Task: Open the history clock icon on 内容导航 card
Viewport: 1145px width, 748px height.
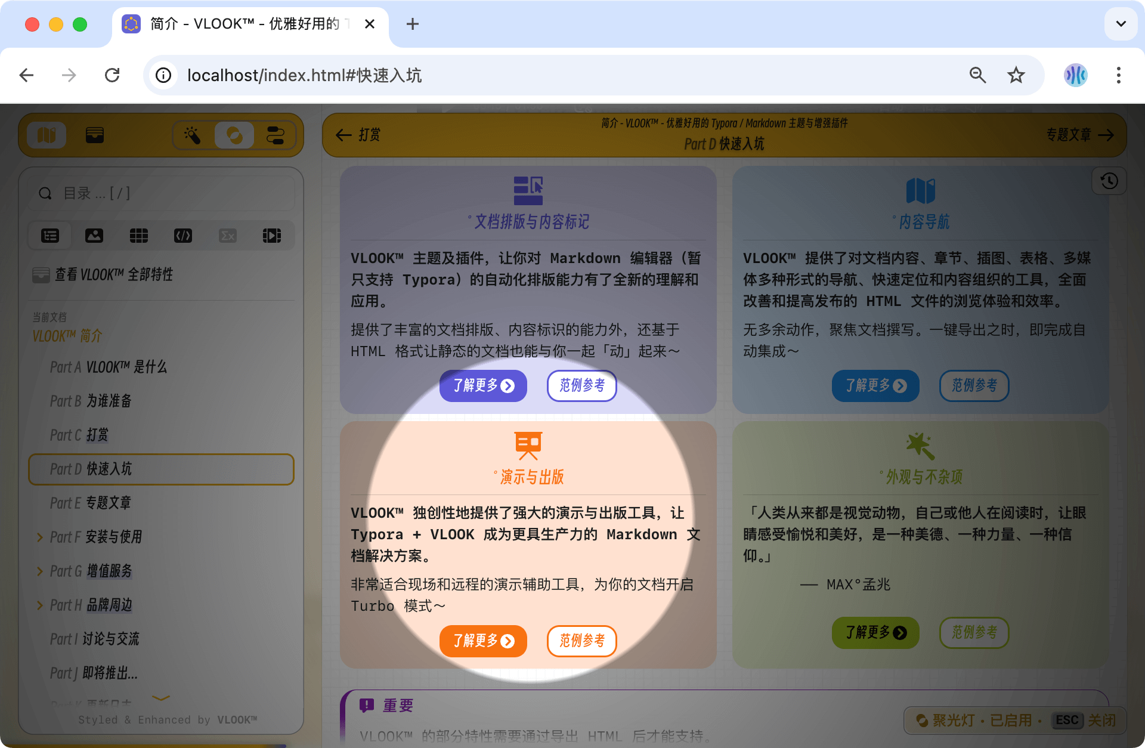Action: 1109,181
